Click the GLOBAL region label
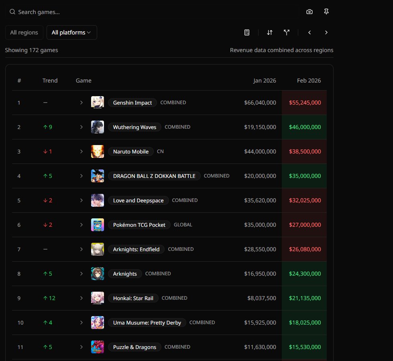 [183, 225]
